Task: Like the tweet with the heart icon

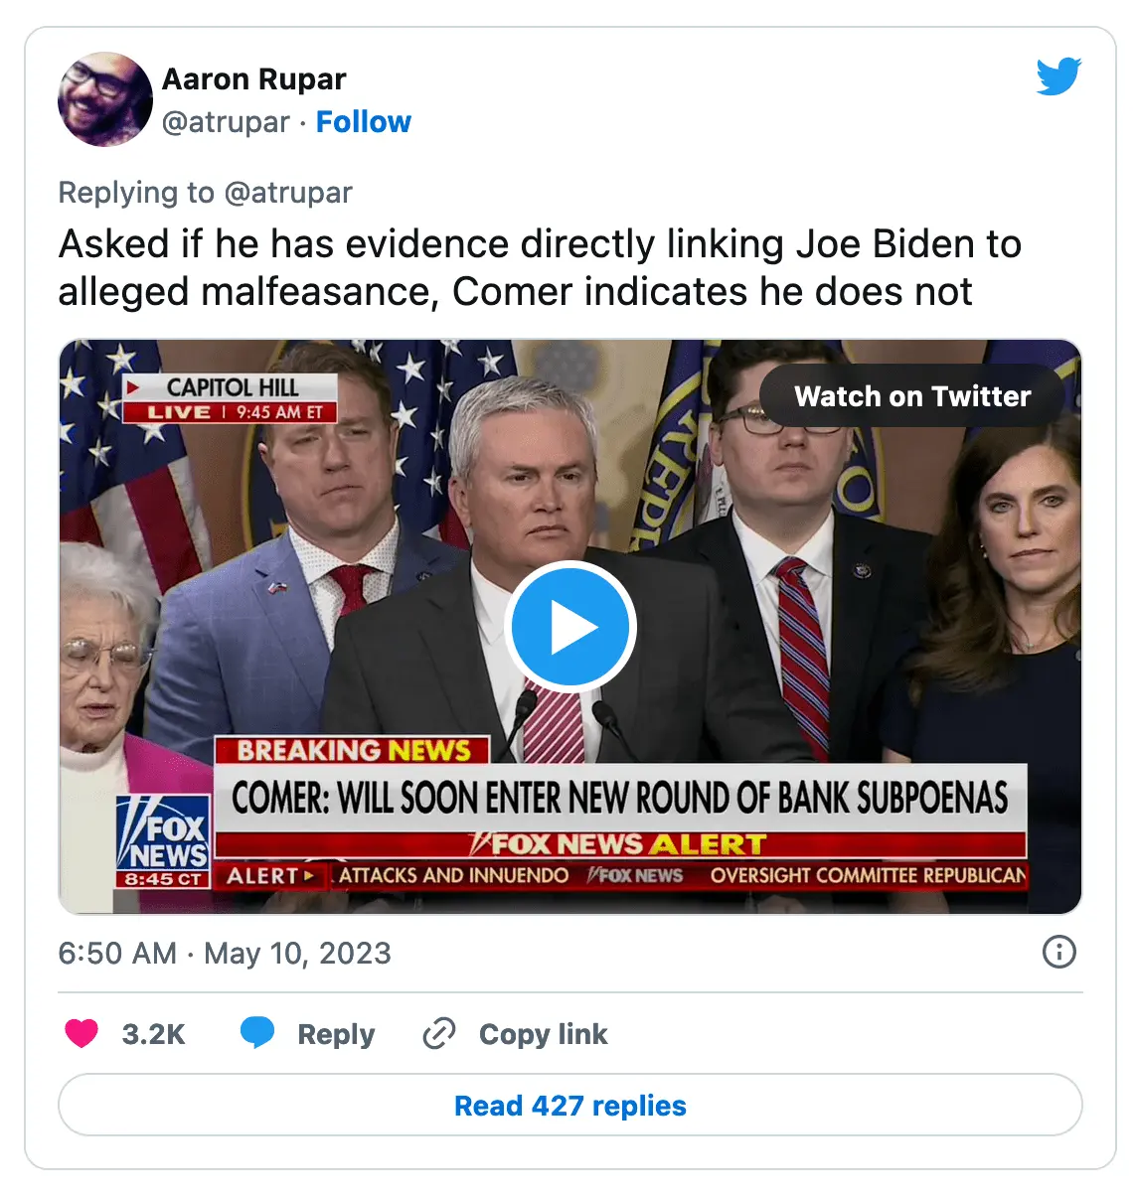Action: tap(81, 1033)
